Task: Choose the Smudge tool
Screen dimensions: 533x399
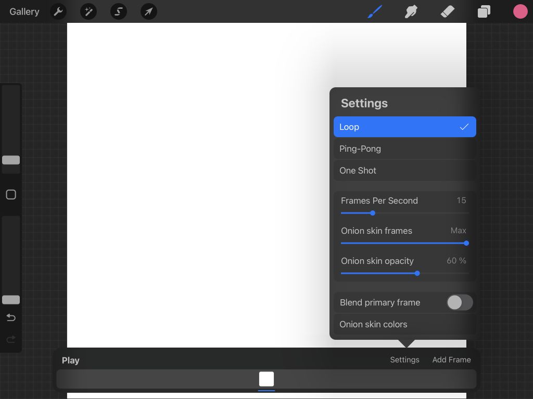Action: click(x=411, y=11)
